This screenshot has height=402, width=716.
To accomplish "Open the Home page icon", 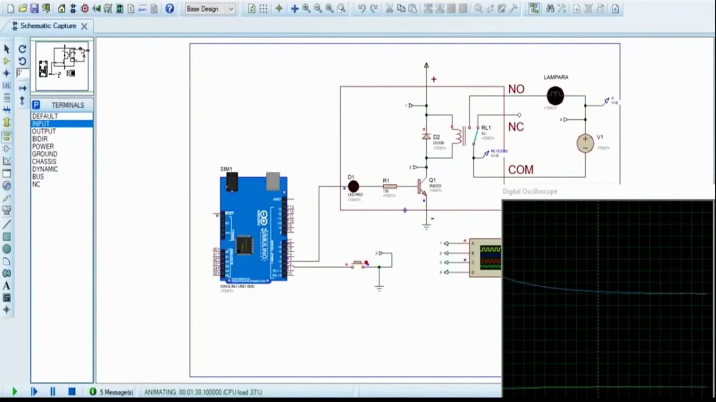I will coord(62,9).
